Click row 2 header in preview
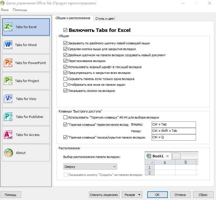Screen dimensions: 216x200 point(150,172)
